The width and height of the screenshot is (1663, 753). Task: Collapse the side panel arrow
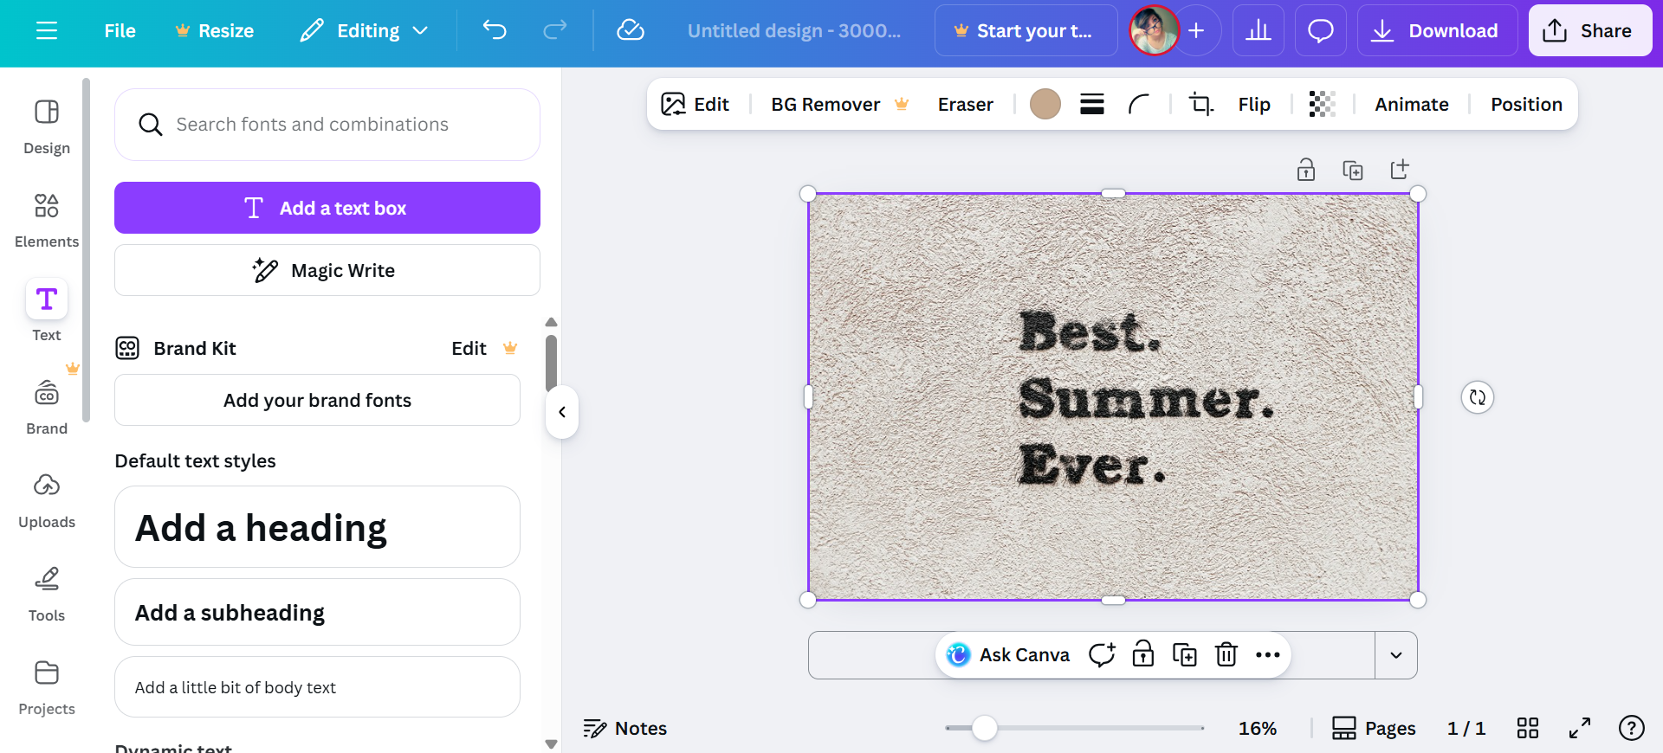tap(562, 412)
